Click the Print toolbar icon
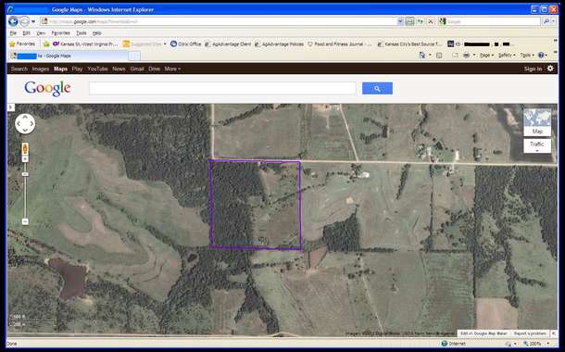This screenshot has height=352, width=565. tap(466, 56)
